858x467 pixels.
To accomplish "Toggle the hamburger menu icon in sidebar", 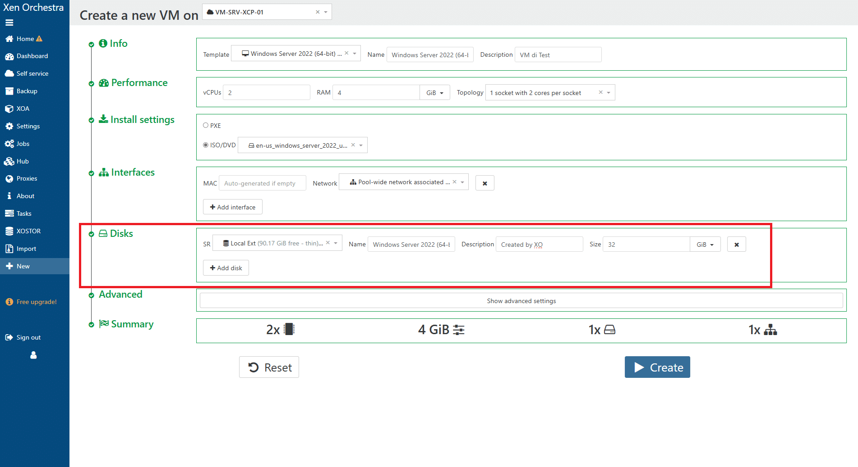I will click(x=9, y=23).
